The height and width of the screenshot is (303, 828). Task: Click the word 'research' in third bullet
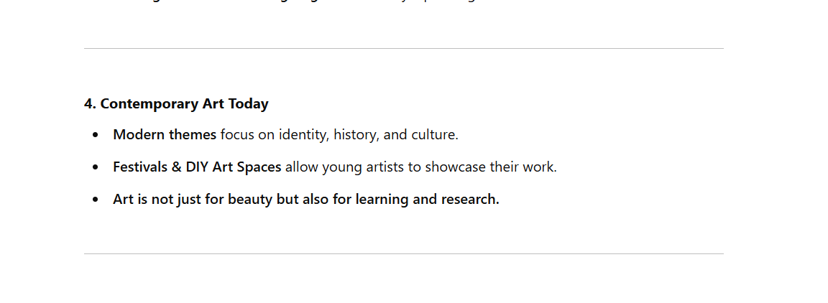[470, 200]
